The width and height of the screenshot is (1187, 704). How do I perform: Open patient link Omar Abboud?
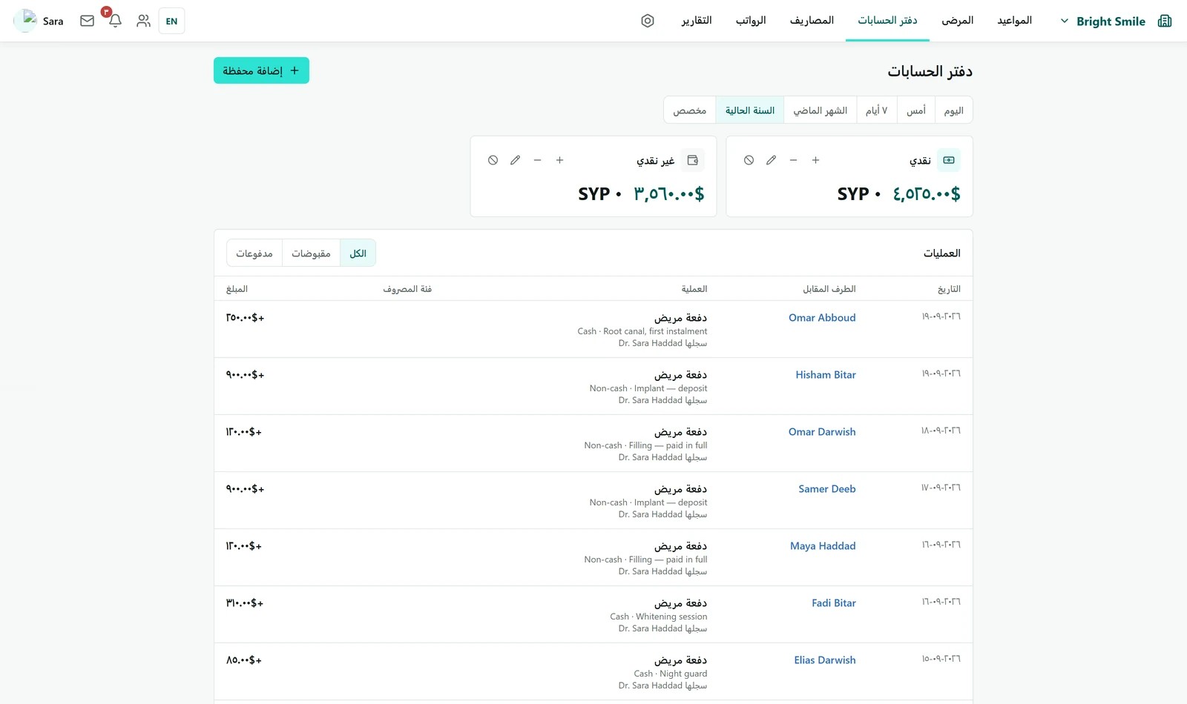(822, 317)
